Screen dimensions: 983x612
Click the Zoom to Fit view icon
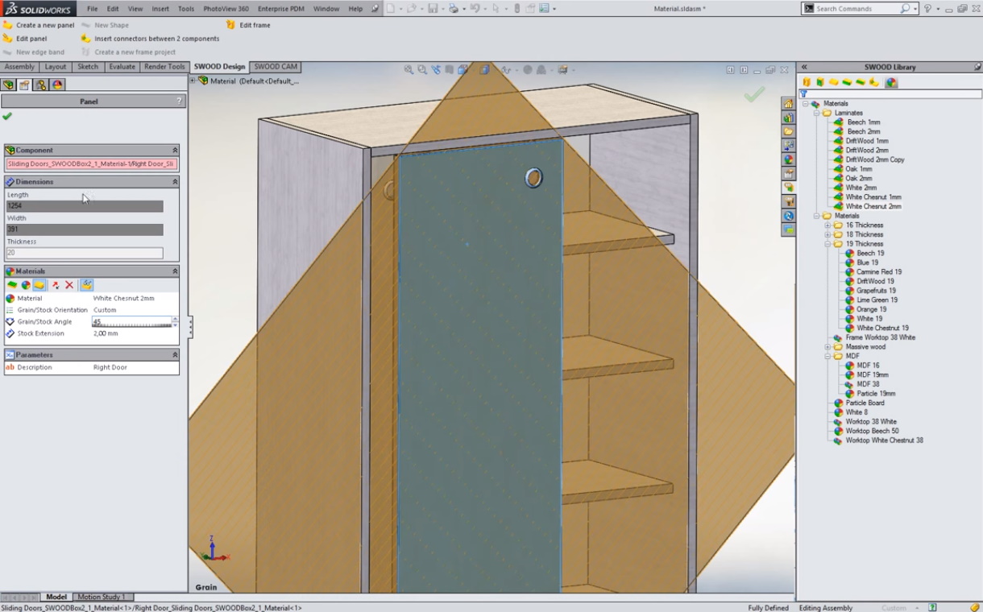(409, 70)
